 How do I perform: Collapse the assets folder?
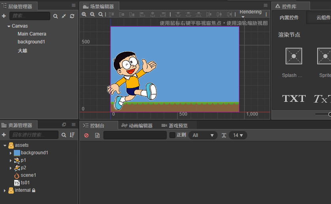[x=5, y=145]
